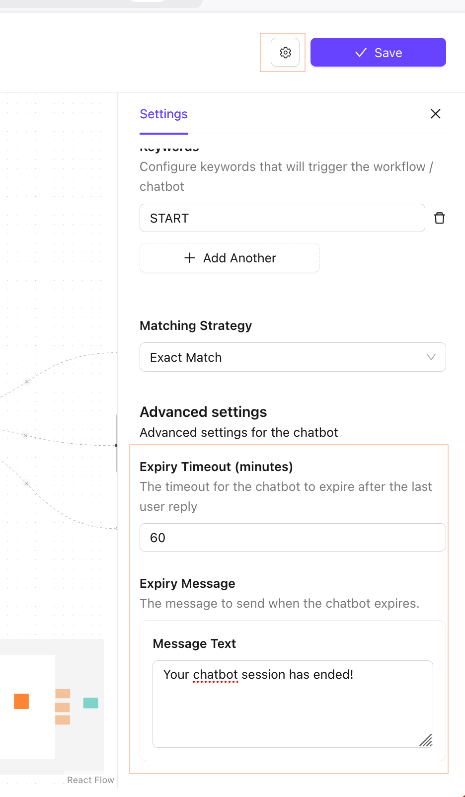
Task: Save the chatbot workflow
Action: pos(378,52)
